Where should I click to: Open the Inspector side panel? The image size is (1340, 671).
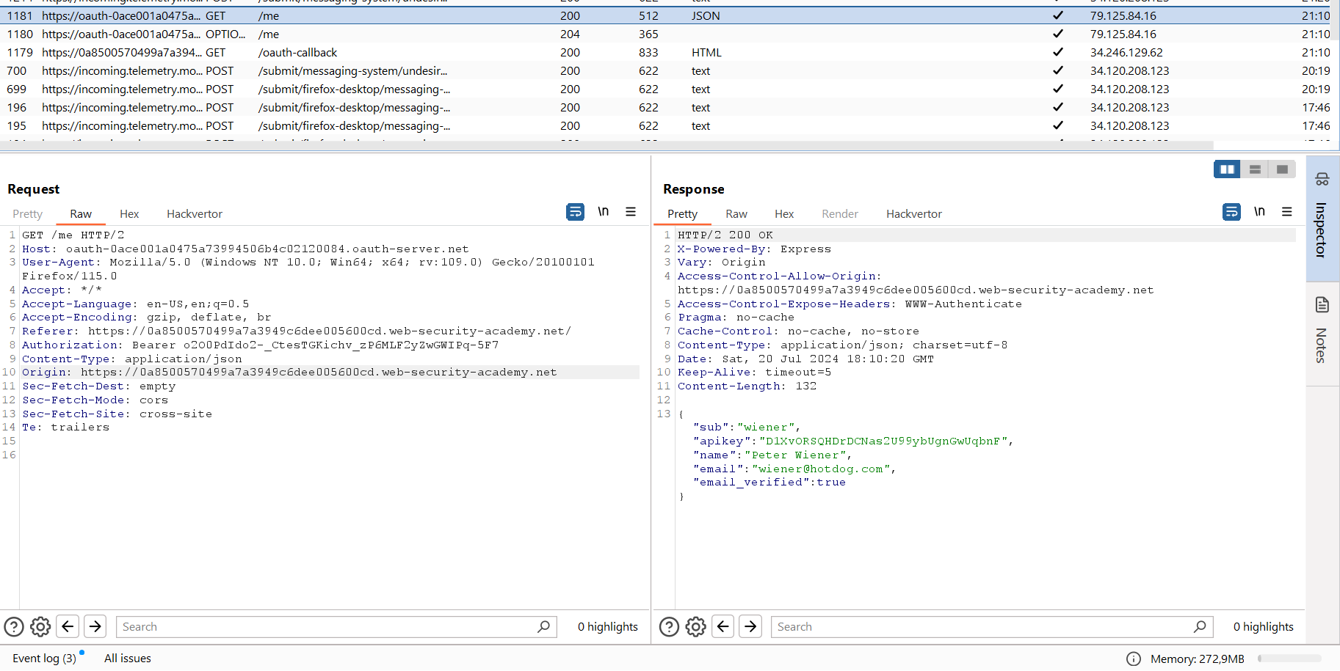click(x=1322, y=218)
